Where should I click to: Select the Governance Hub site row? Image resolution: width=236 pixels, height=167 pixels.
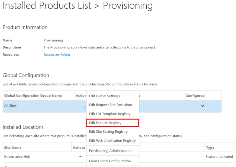(x=17, y=157)
